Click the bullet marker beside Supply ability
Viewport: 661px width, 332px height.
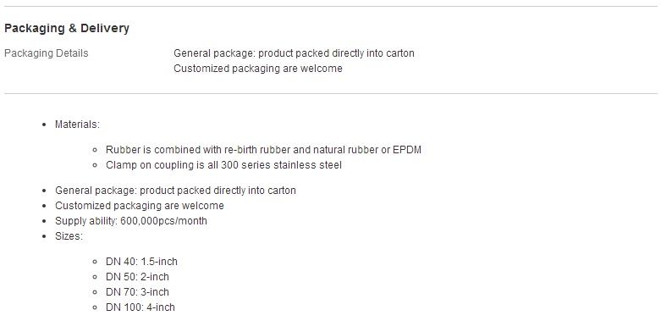[44, 221]
